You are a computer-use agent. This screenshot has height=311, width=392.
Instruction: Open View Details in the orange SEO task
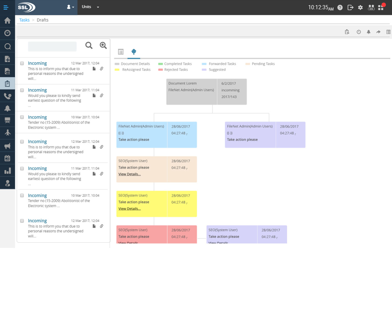[x=129, y=174]
